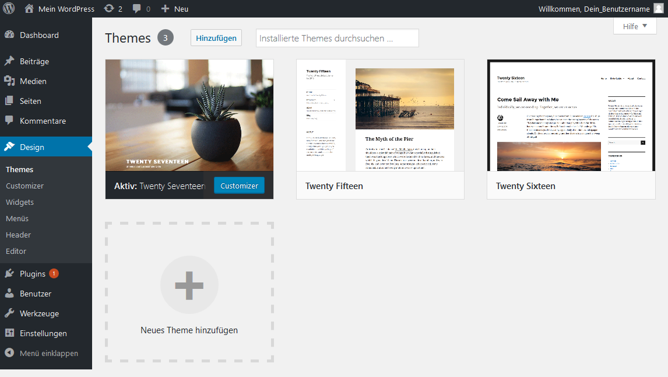Viewport: 668px width, 377px height.
Task: Click the home icon beside Mein WordPress
Action: [x=29, y=9]
